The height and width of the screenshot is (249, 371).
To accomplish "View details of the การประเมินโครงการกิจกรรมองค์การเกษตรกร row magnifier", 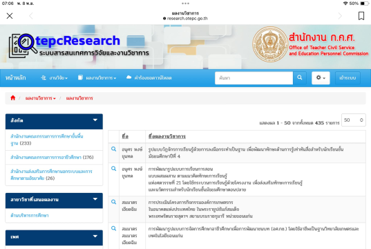I will point(113,202).
